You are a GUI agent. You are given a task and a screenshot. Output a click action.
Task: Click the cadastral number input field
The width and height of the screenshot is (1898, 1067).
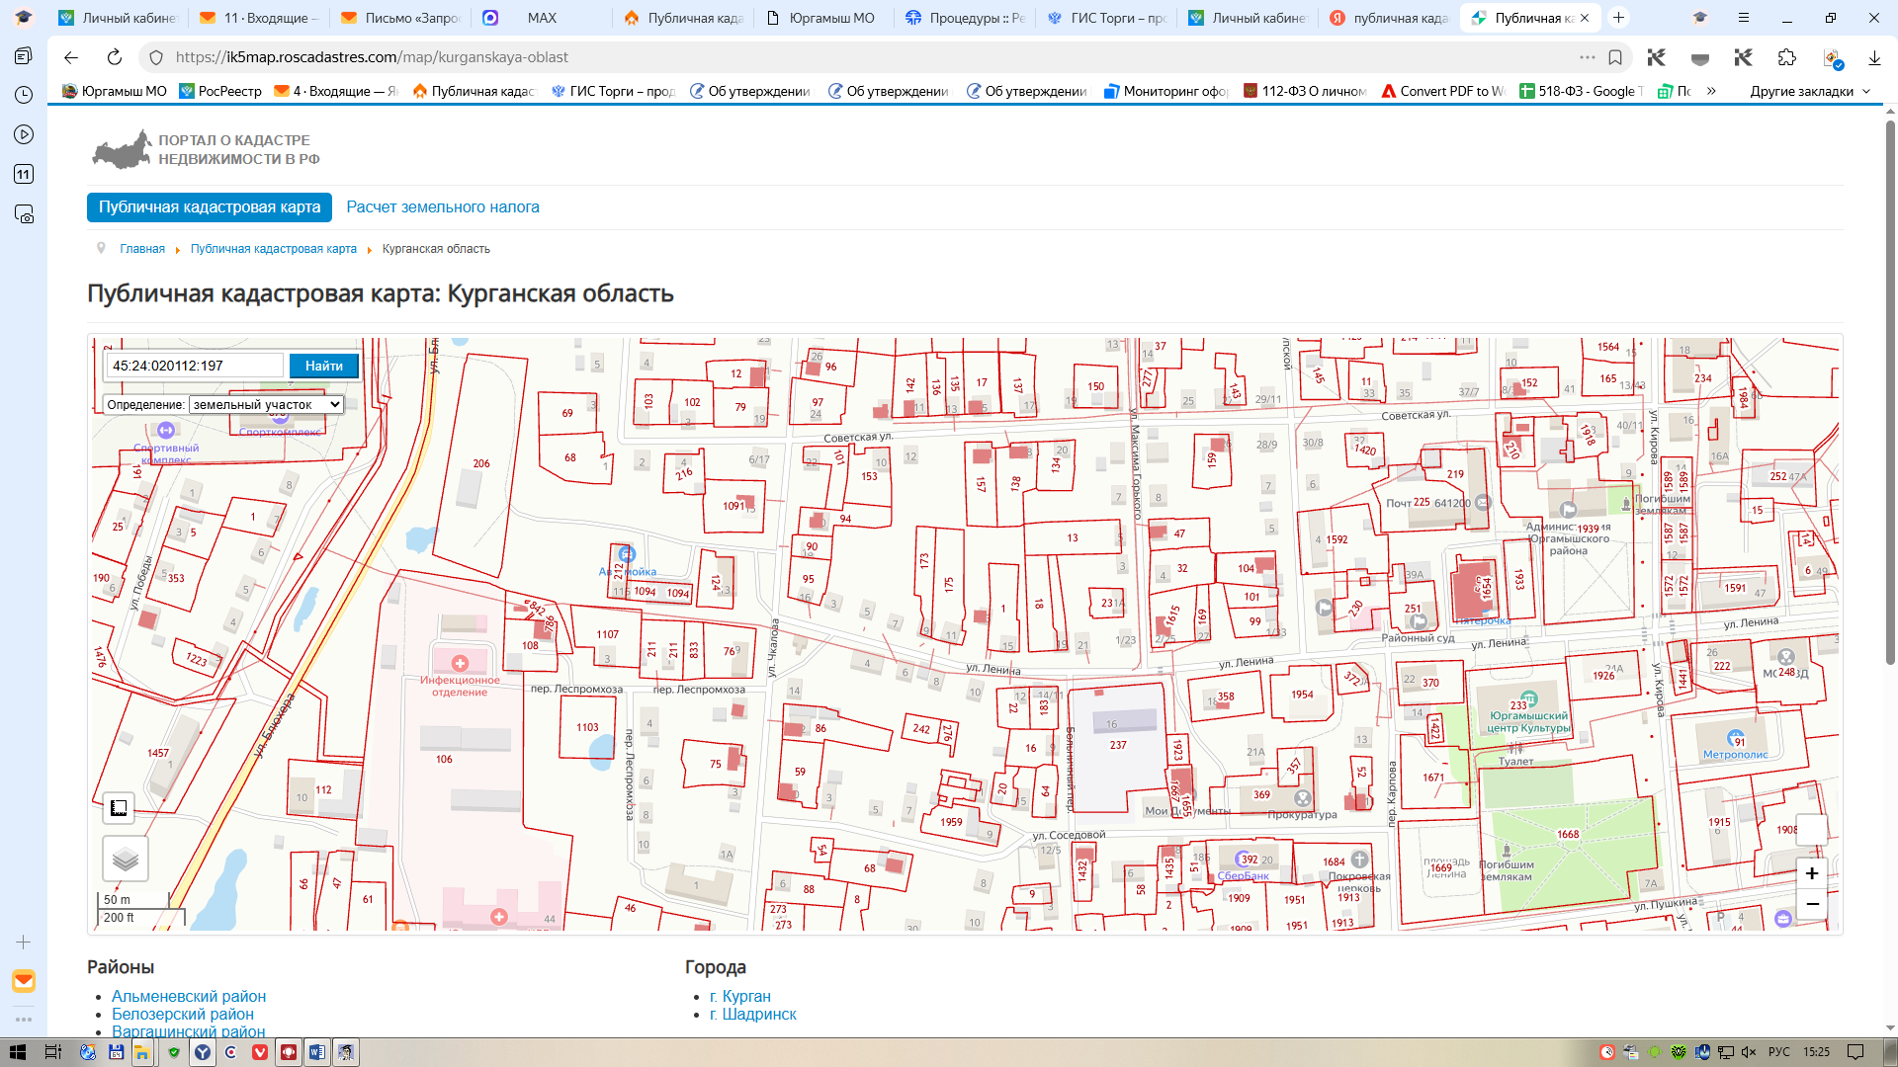[196, 366]
